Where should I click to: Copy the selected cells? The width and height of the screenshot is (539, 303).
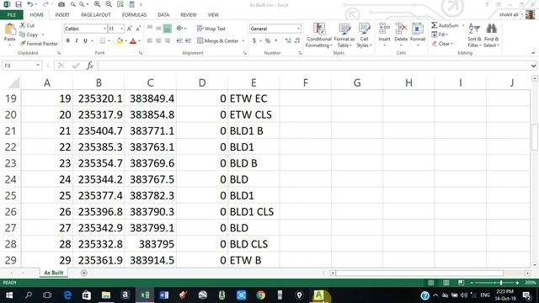pos(29,35)
